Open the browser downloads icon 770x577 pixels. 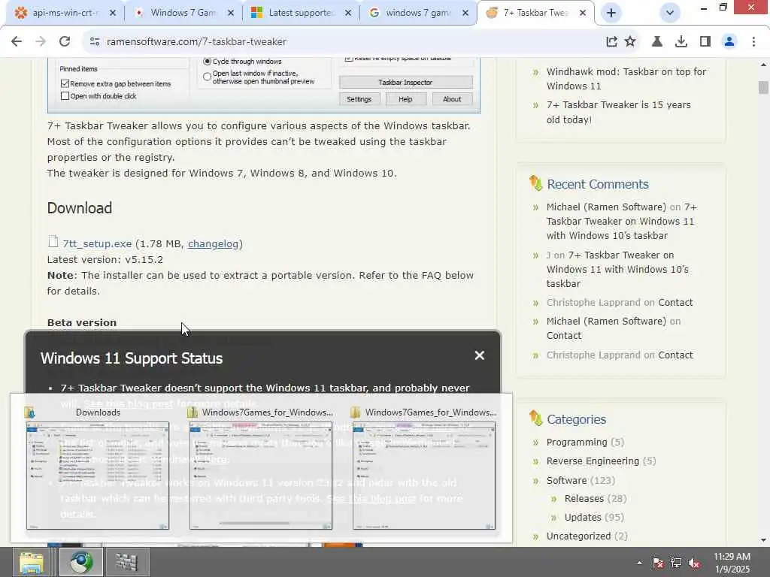tap(681, 42)
